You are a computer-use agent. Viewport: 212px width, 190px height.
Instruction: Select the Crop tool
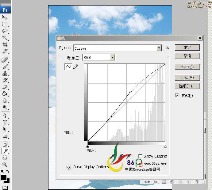point(5,44)
